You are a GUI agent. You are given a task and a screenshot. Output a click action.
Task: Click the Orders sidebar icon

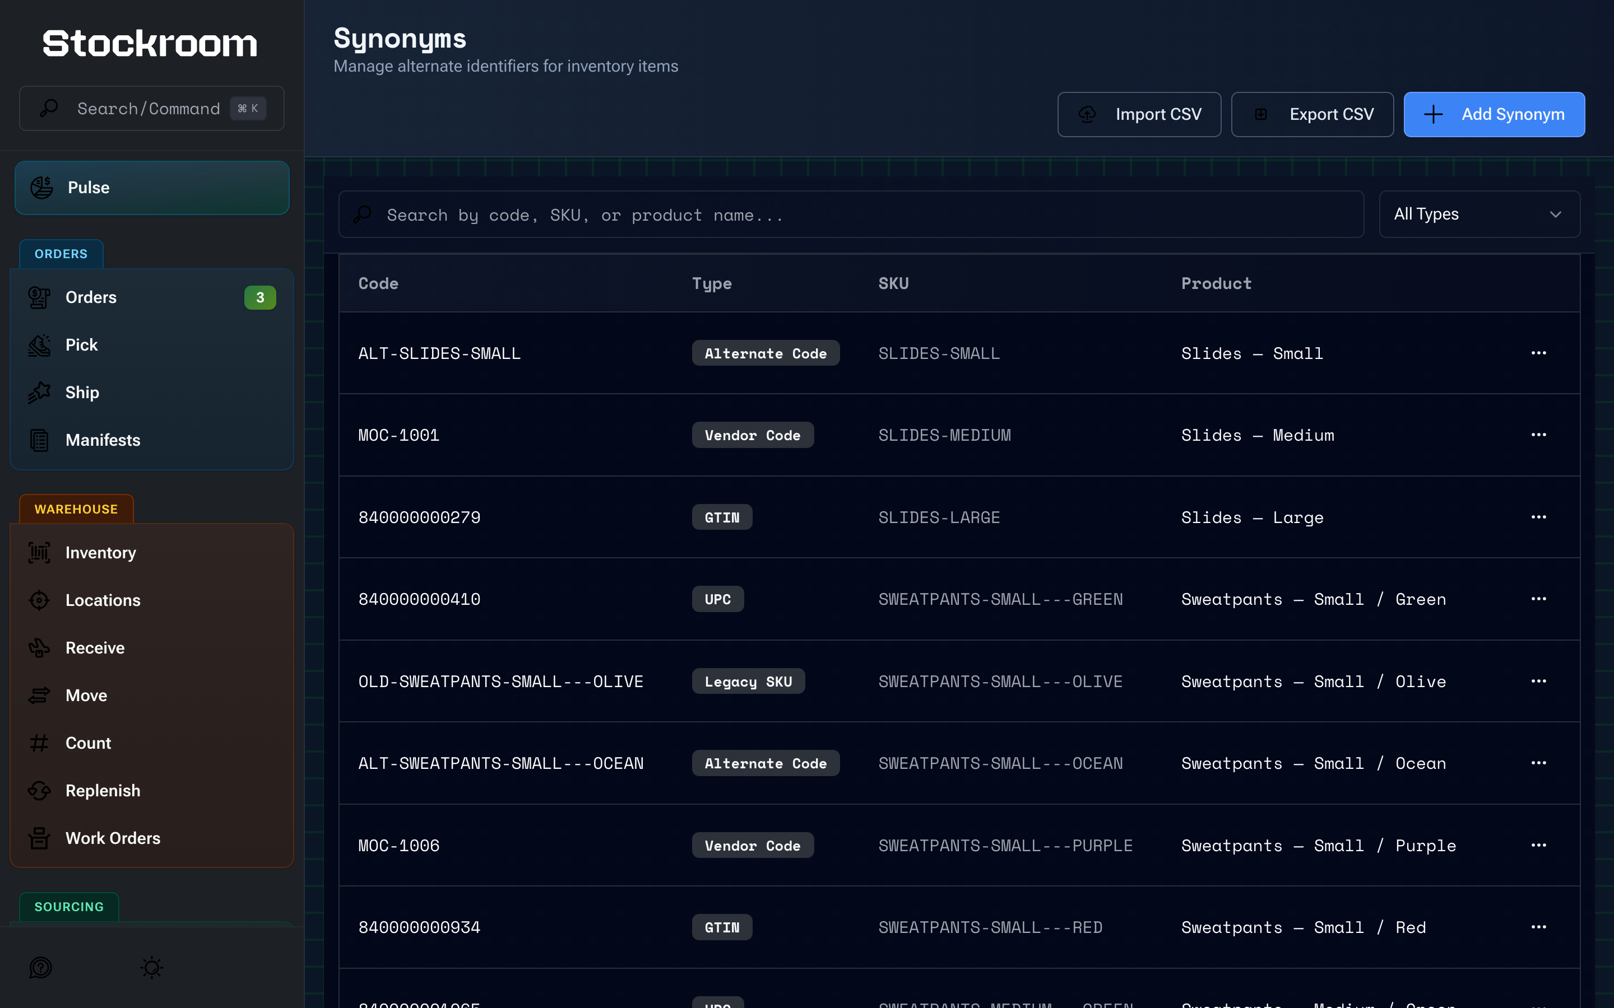39,297
